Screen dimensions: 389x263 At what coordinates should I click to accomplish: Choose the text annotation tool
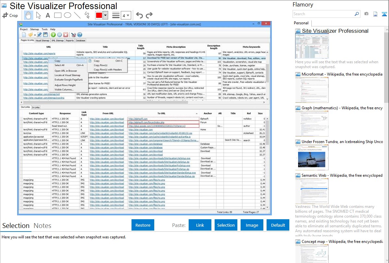[48, 15]
